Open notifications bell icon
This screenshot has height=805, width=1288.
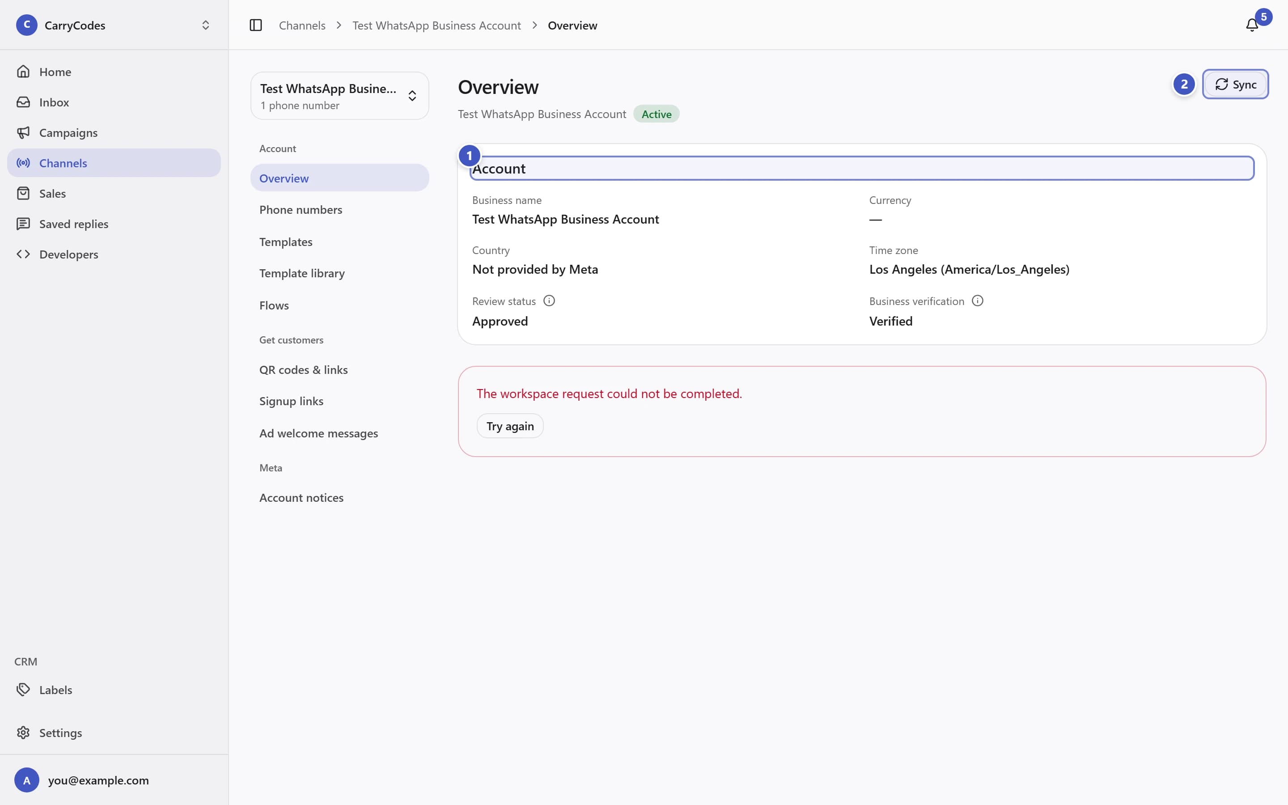point(1252,25)
